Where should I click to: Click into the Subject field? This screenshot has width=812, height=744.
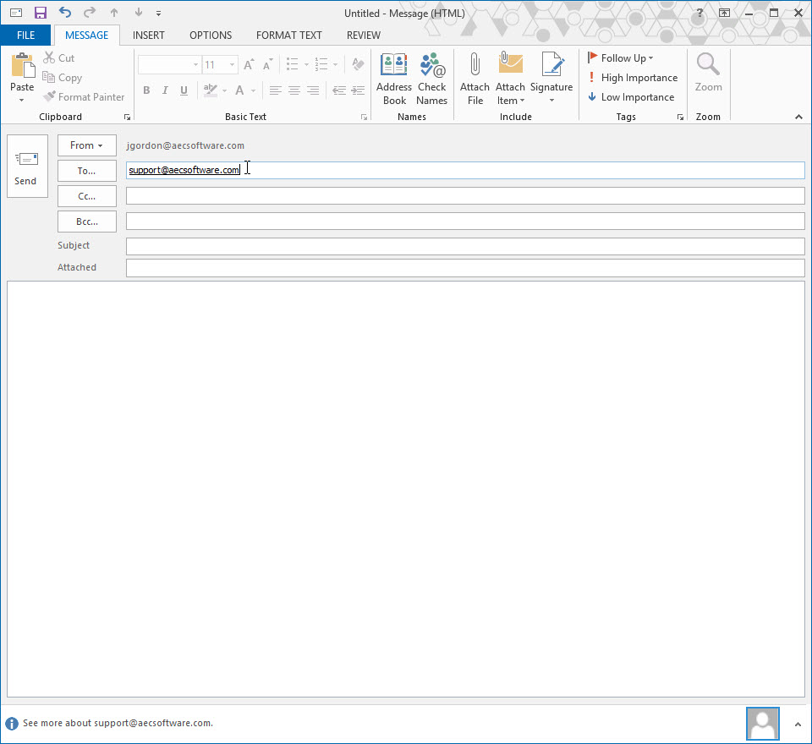(x=464, y=246)
